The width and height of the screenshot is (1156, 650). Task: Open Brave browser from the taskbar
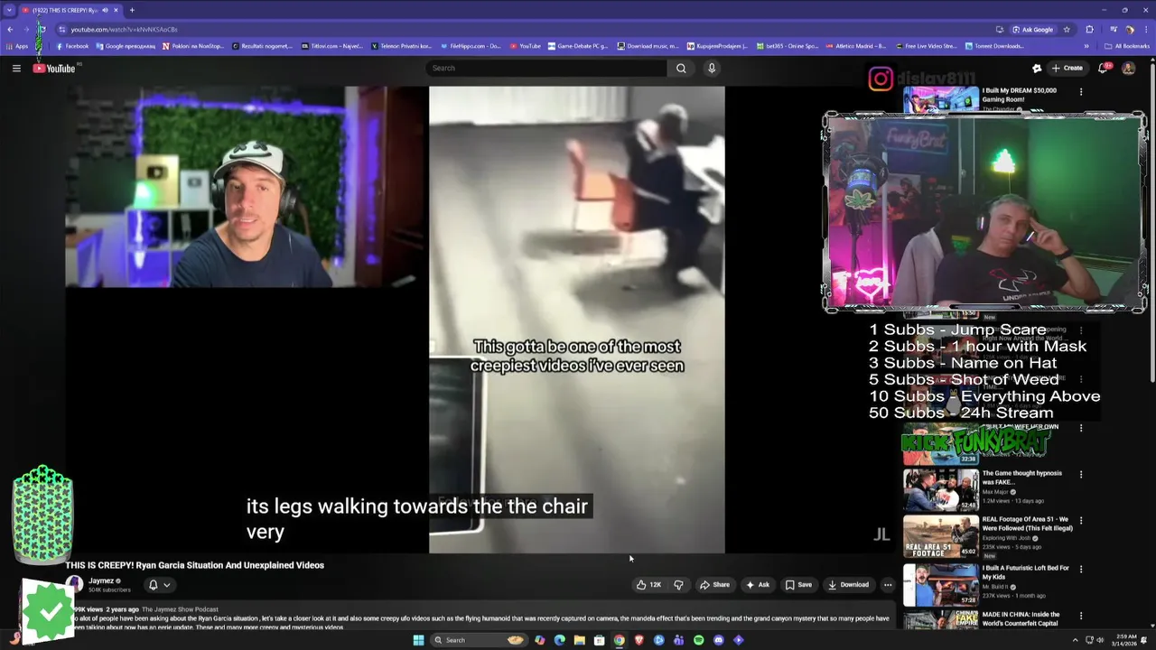point(639,640)
